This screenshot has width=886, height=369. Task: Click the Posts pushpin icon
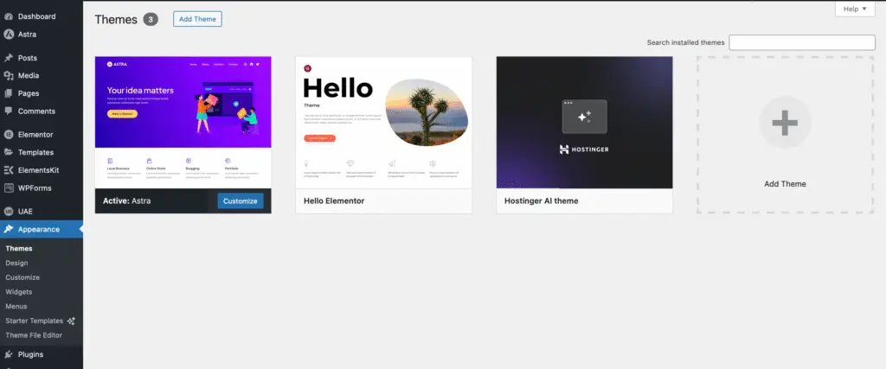pos(9,58)
